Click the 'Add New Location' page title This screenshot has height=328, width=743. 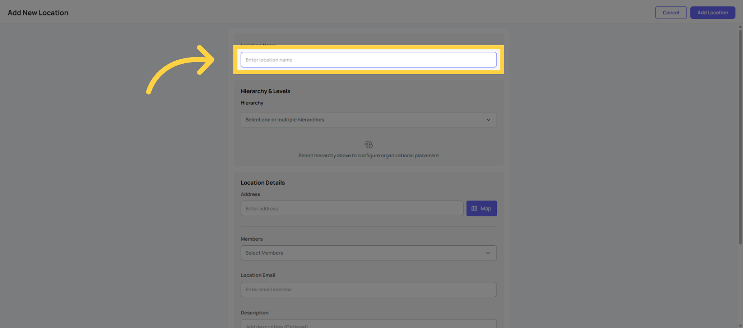[x=38, y=12]
